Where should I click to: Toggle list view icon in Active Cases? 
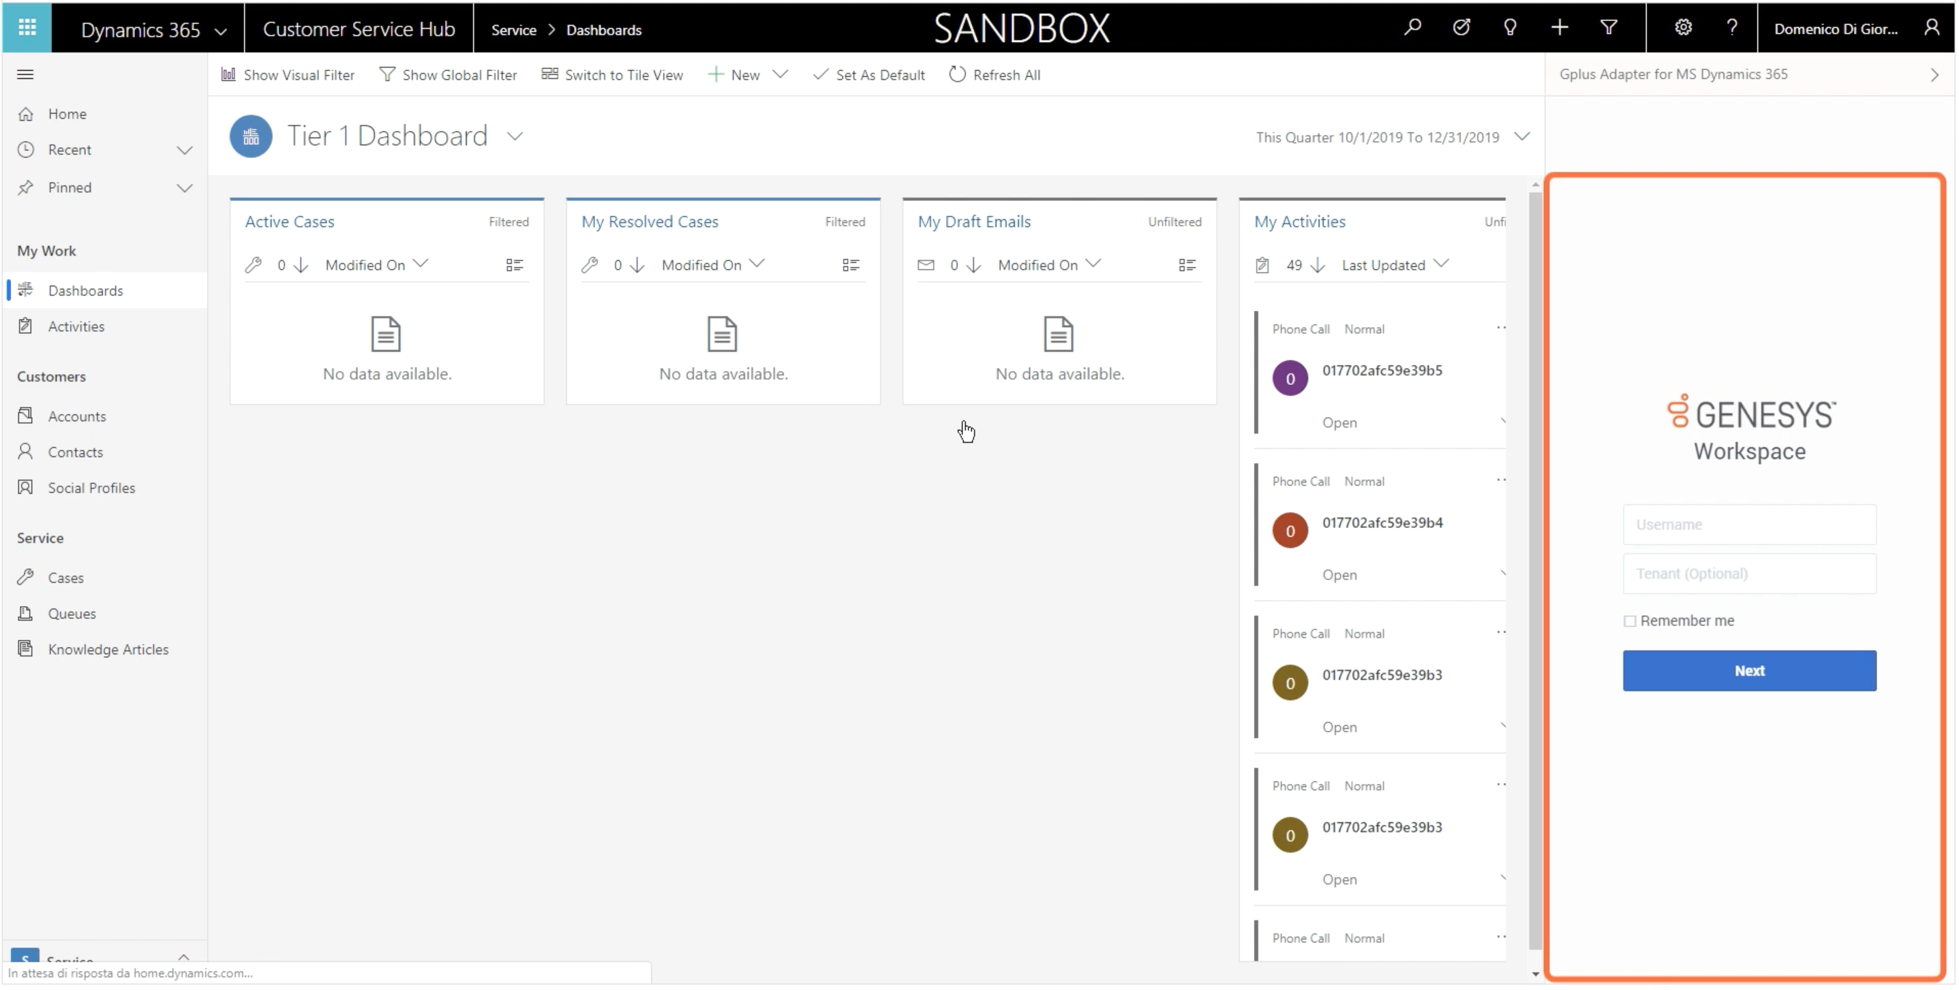[x=515, y=264]
